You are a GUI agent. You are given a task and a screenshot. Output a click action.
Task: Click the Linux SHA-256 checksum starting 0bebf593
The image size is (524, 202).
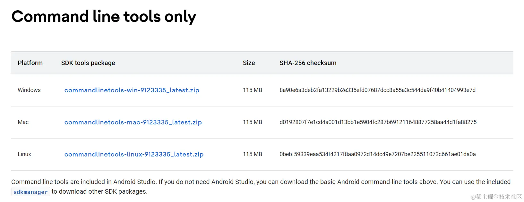(x=377, y=154)
